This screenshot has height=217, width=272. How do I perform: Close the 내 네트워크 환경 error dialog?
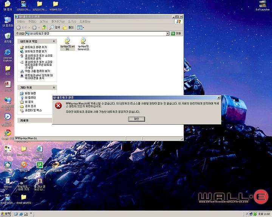click(x=219, y=98)
